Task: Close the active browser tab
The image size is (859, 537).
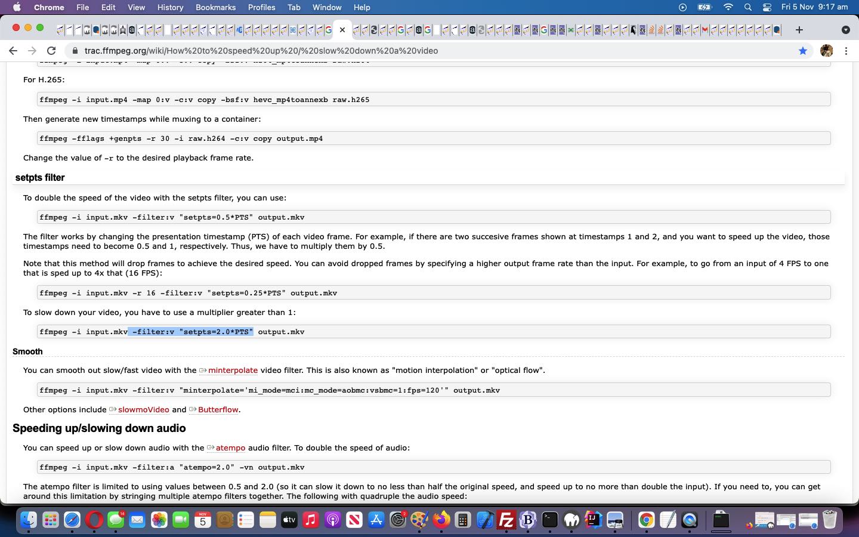Action: coord(342,29)
